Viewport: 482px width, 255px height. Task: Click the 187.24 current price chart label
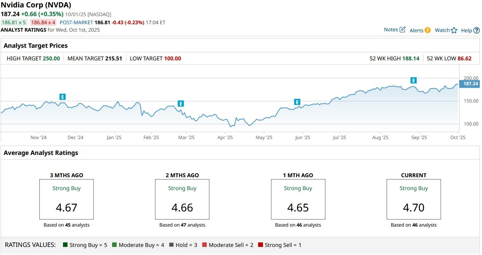[x=470, y=84]
